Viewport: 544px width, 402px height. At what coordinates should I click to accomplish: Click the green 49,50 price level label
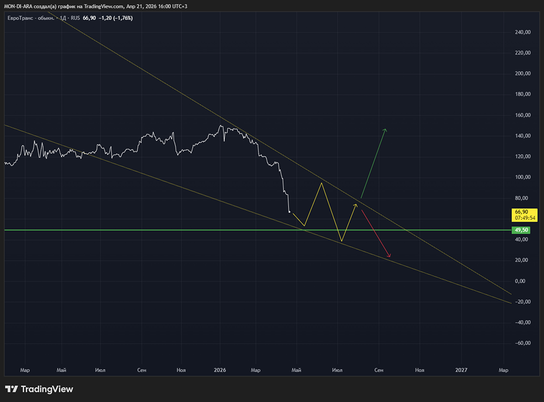(x=521, y=230)
